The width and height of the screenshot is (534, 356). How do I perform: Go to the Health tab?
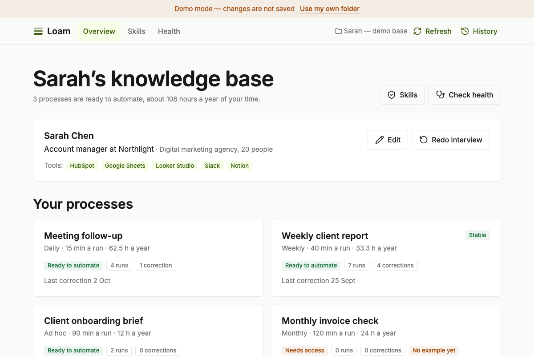(169, 31)
